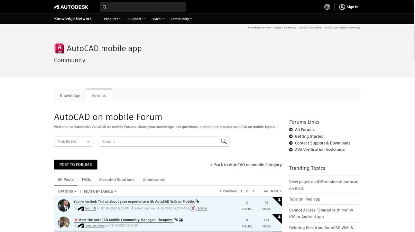The image size is (415, 232).
Task: Jump to page 44 of posts
Action: tap(266, 191)
